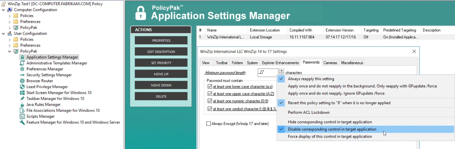This screenshot has width=455, height=149.
Task: Click the Start Screen Manager tiles icon
Action: (x=22, y=93)
